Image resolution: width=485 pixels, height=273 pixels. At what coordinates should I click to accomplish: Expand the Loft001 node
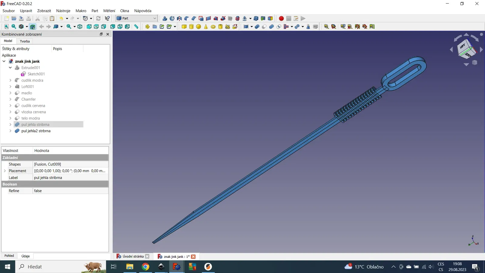(10, 87)
